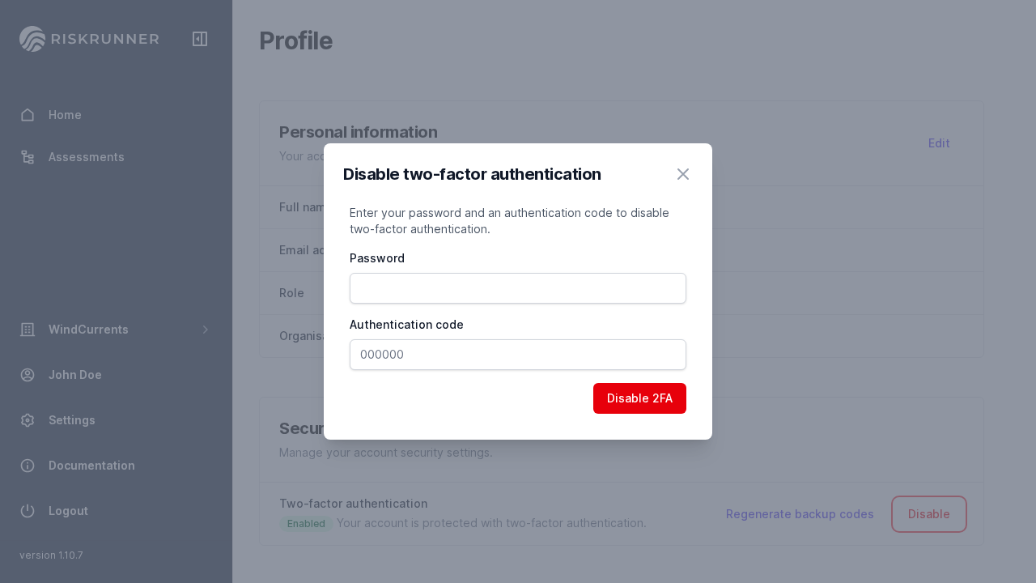Viewport: 1036px width, 583px height.
Task: Click the Documentation info icon
Action: coord(28,466)
